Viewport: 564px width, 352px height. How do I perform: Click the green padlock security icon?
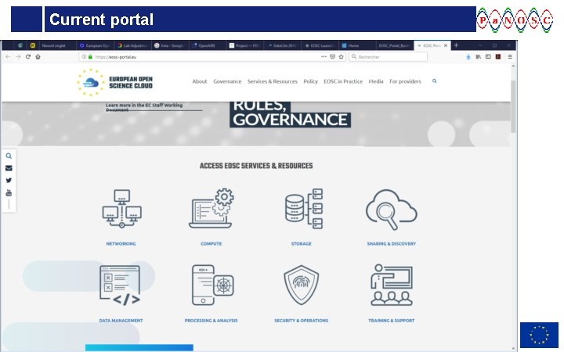90,57
